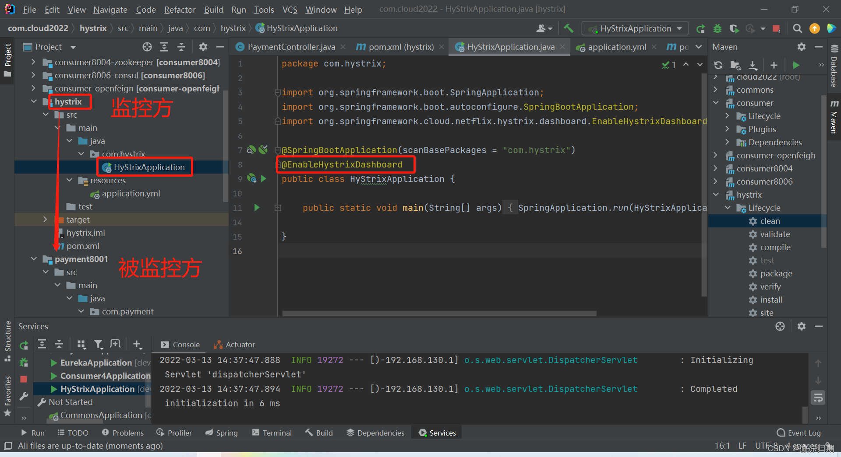This screenshot has height=457, width=841.
Task: Expand all nodes in the Project panel
Action: click(x=164, y=47)
